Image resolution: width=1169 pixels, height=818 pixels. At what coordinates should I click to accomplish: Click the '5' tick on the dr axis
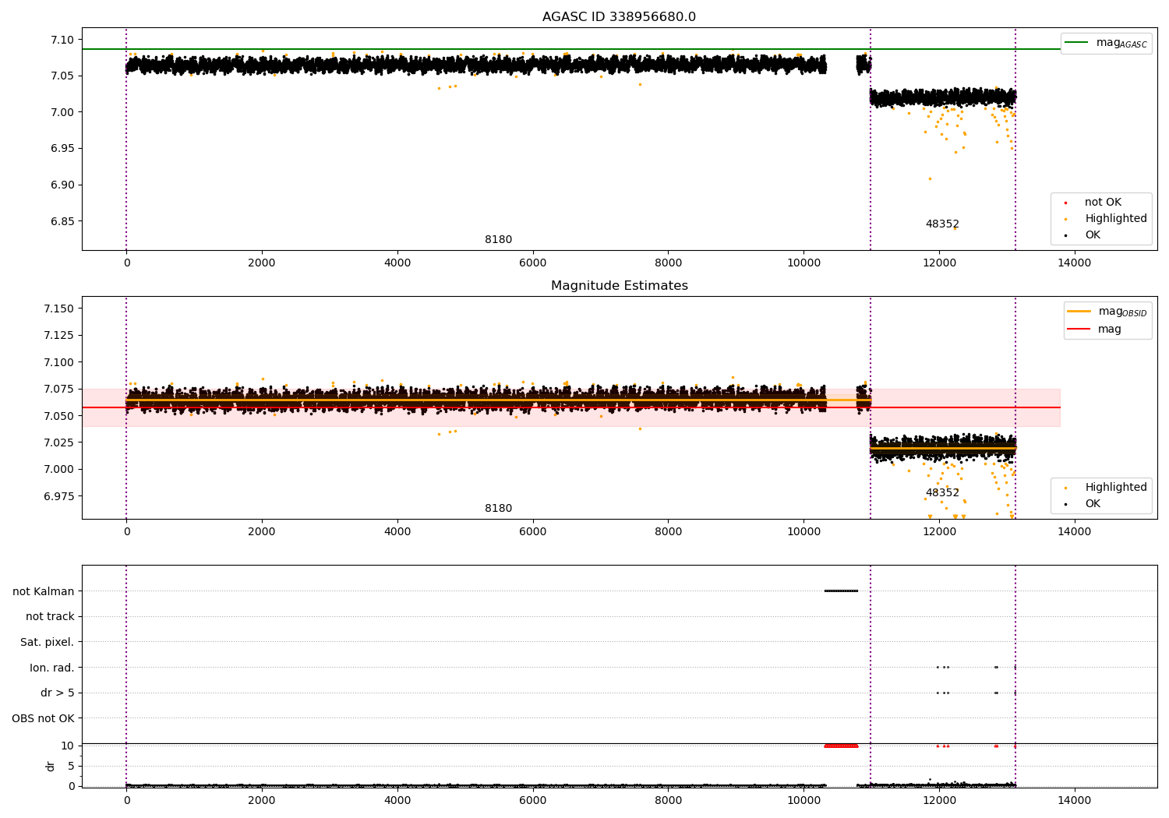point(71,766)
